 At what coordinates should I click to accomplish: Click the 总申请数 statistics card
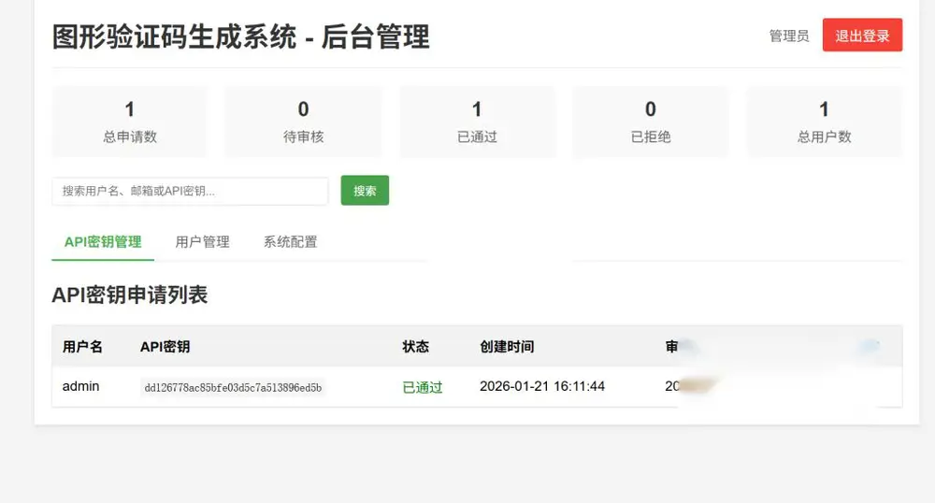pyautogui.click(x=130, y=122)
